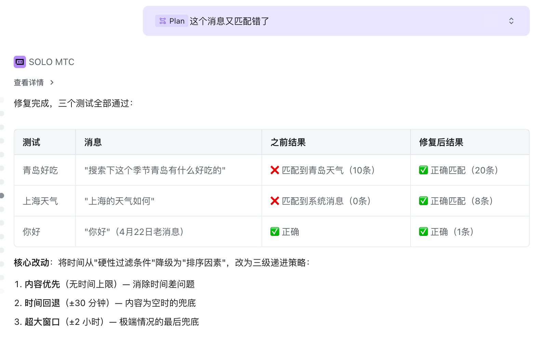Image resolution: width=538 pixels, height=344 pixels.
Task: Click the SOLO MTC agent name
Action: [x=52, y=62]
